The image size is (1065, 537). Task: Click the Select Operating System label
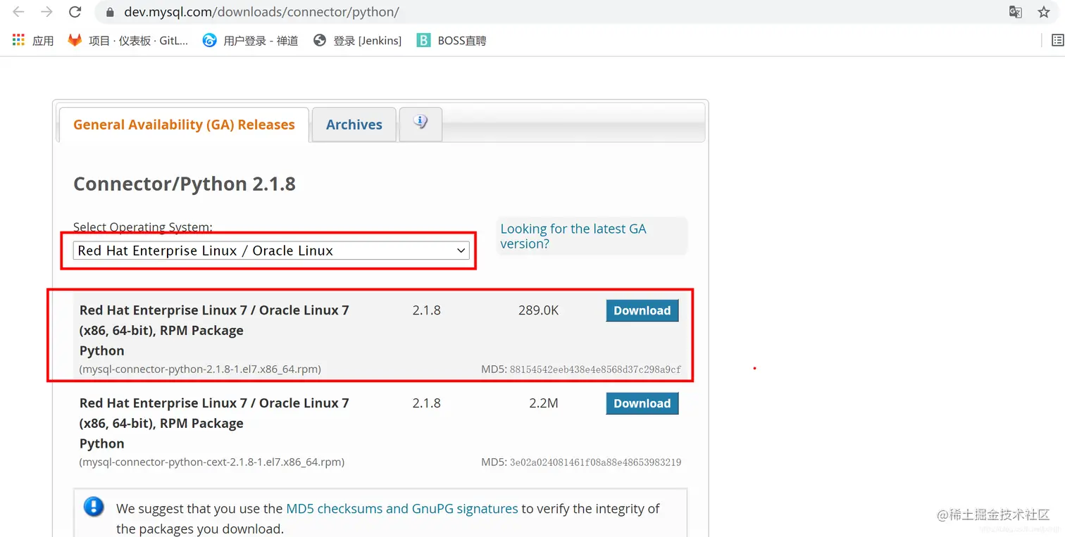point(142,227)
